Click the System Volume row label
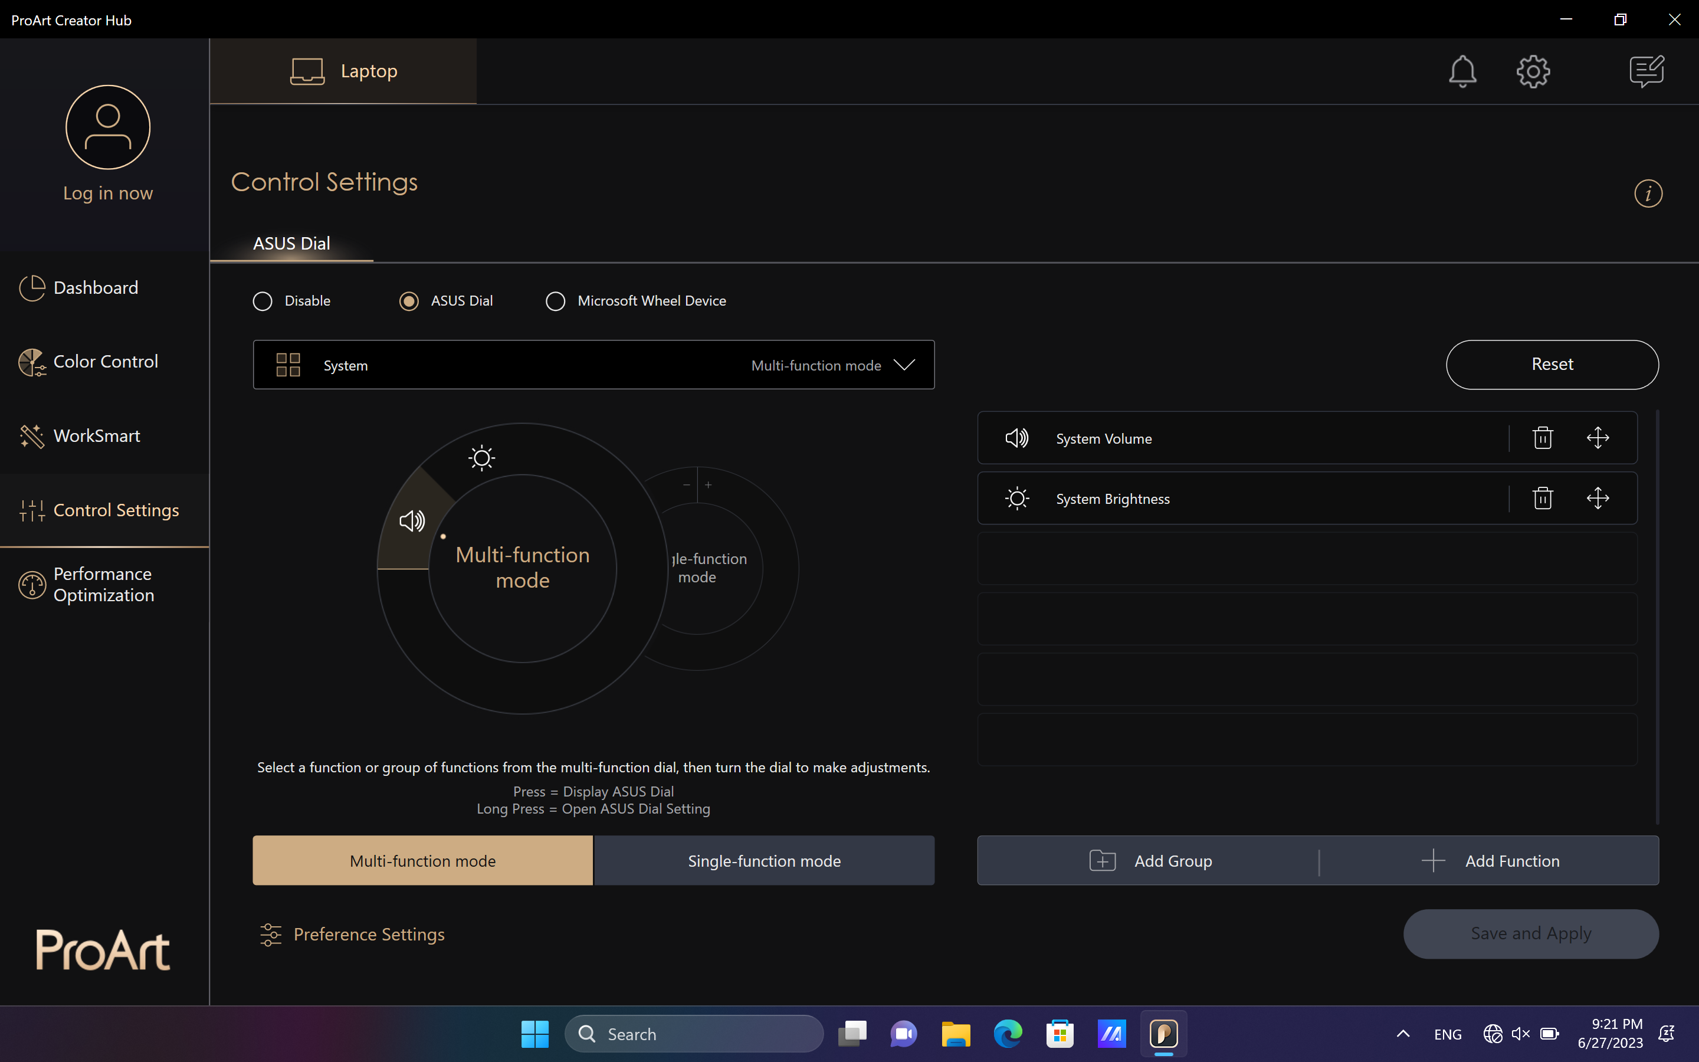The height and width of the screenshot is (1062, 1699). tap(1104, 438)
